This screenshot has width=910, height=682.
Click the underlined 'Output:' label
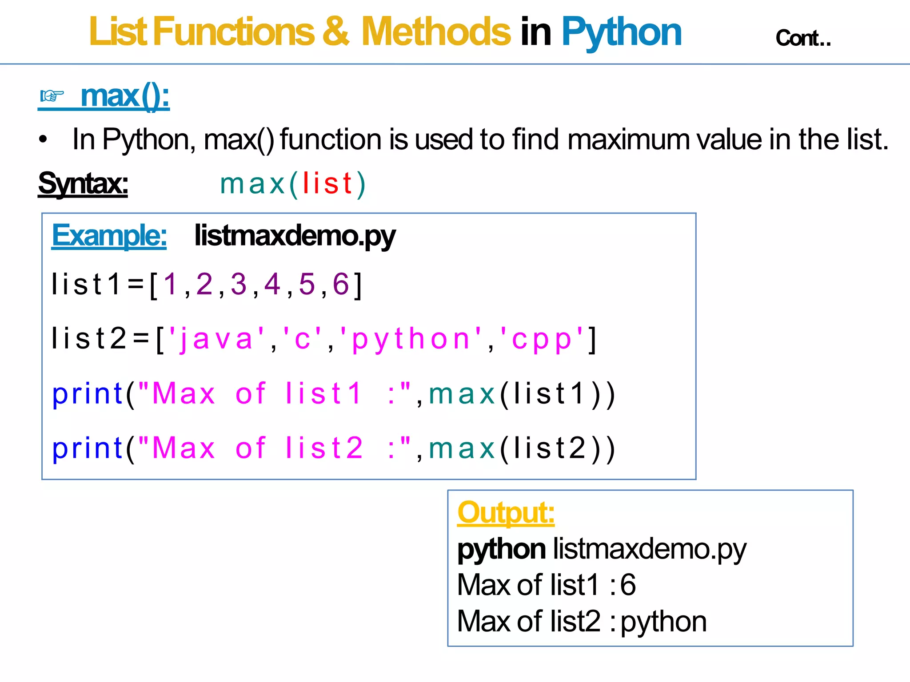click(x=506, y=513)
